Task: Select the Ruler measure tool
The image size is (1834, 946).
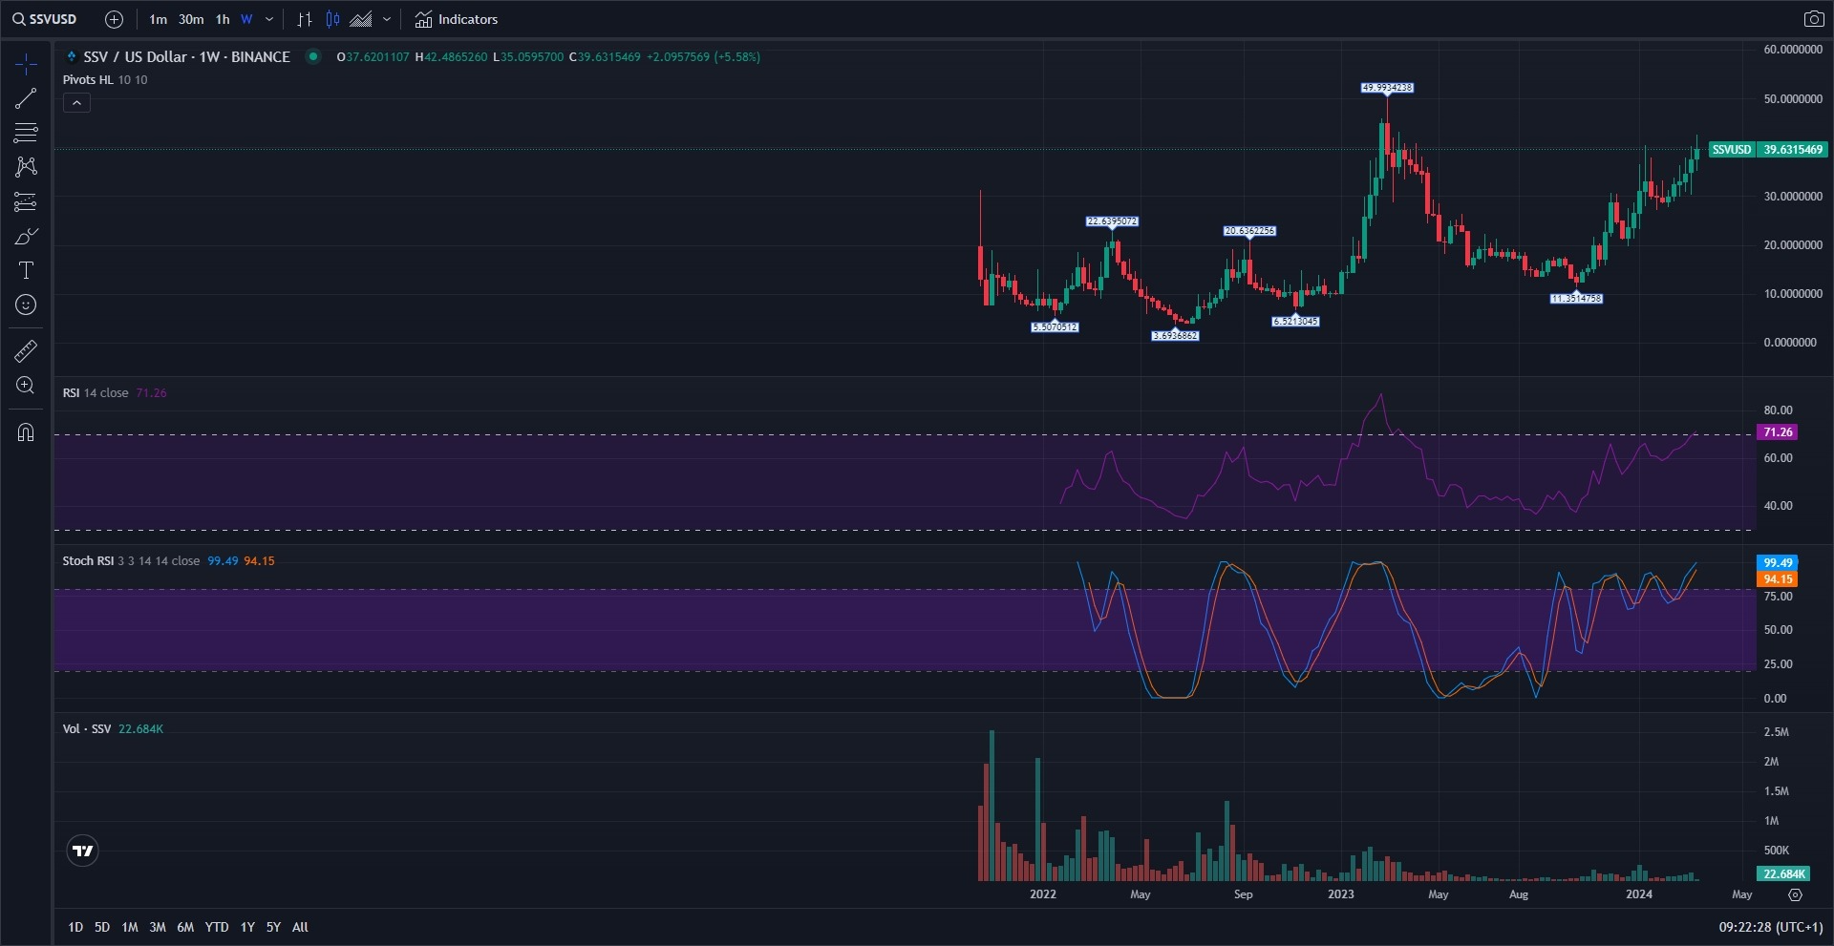Action: (x=26, y=351)
